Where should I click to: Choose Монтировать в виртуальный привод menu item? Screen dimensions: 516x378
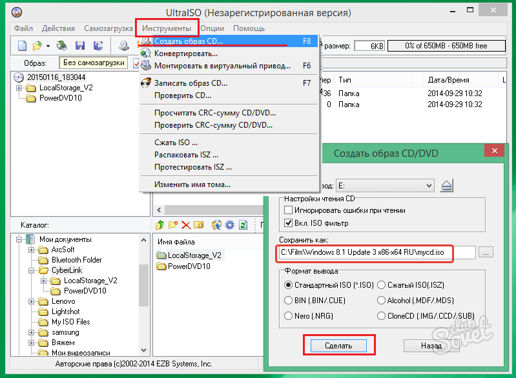(229, 66)
